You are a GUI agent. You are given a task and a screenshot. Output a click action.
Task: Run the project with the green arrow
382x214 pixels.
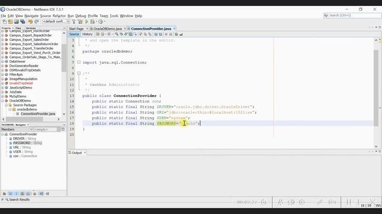click(x=87, y=22)
